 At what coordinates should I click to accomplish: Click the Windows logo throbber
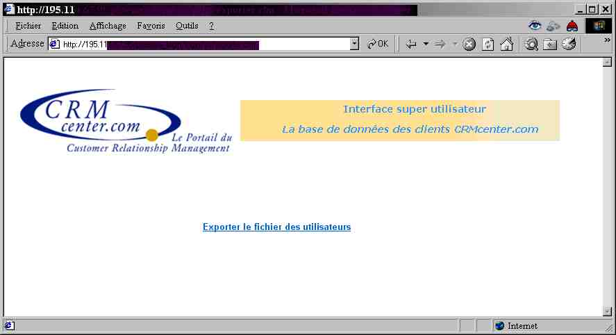click(599, 26)
